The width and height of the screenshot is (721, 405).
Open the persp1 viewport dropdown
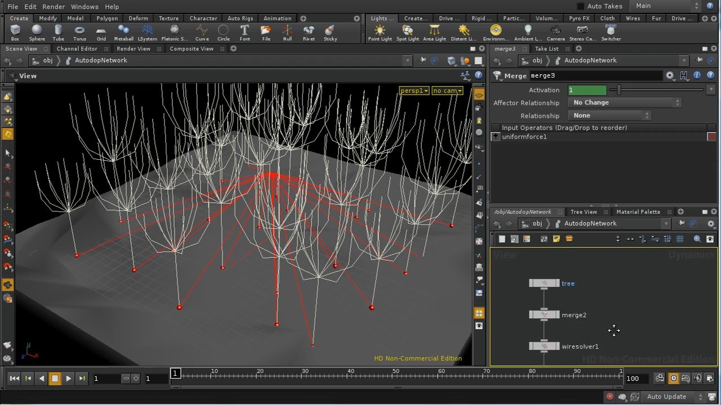tap(414, 91)
